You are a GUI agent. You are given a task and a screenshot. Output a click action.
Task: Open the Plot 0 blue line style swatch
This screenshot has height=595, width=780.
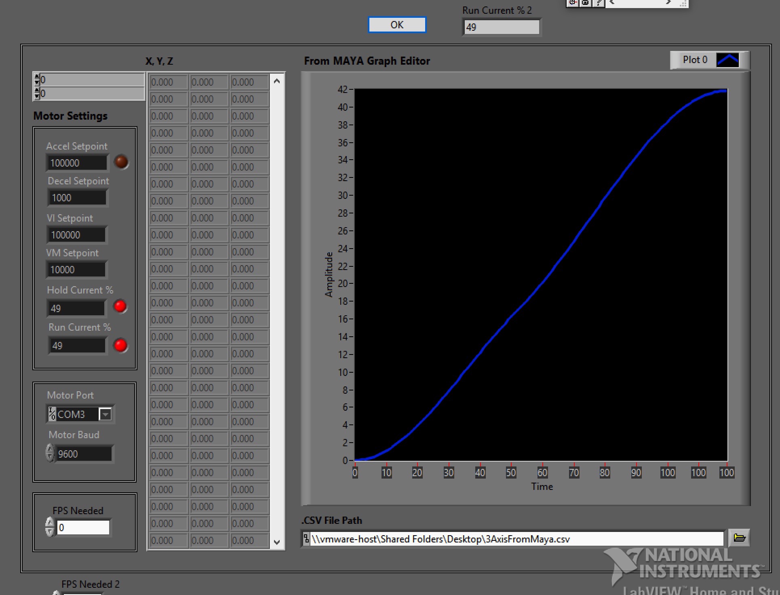click(728, 60)
